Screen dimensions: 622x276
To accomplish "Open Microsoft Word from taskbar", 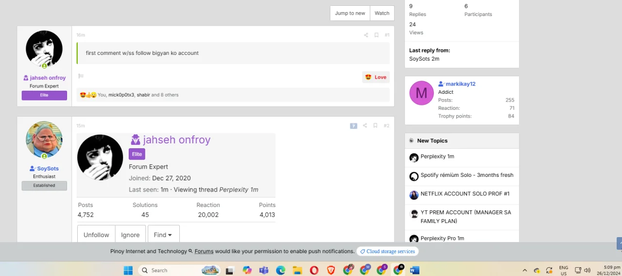I will click(415, 270).
